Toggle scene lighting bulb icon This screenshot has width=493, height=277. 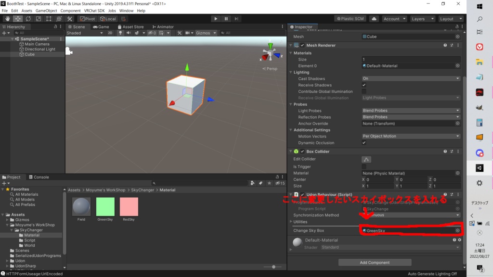[x=120, y=33]
